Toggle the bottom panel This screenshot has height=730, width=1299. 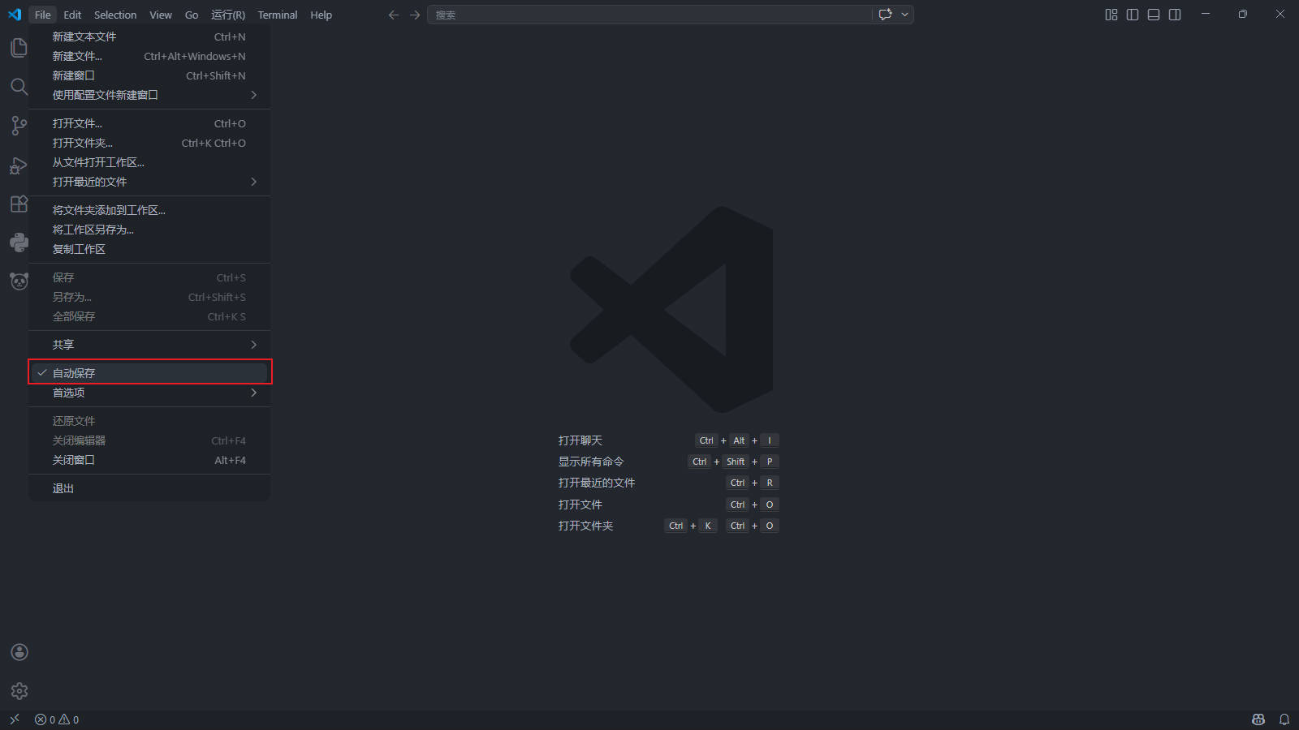[1154, 15]
